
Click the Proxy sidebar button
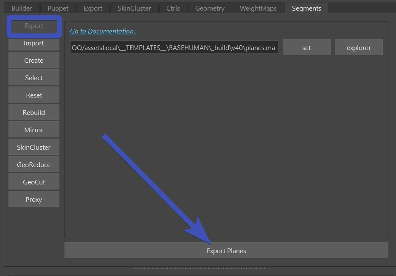(34, 200)
